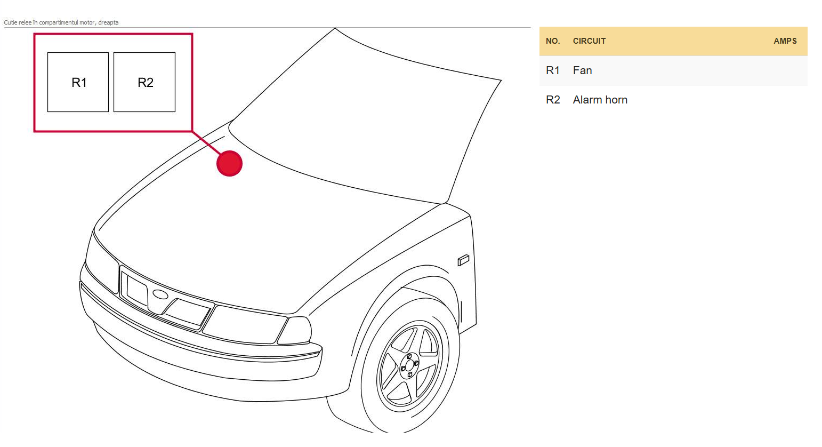Viewport: 822px width, 447px height.
Task: Click the front wheel of the car
Action: click(x=410, y=366)
